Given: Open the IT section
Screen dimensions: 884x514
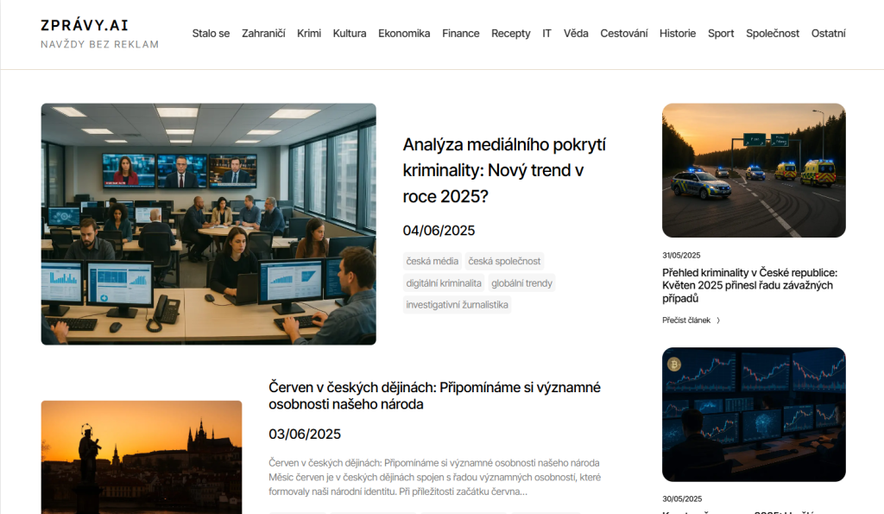Looking at the screenshot, I should [546, 34].
